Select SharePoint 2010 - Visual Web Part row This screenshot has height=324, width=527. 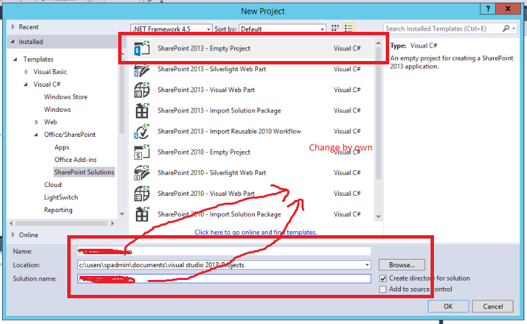pyautogui.click(x=251, y=194)
